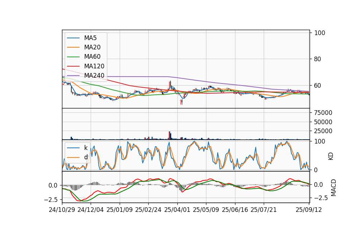344x247 pixels.
Task: Click the KD axis title
Action: click(331, 156)
